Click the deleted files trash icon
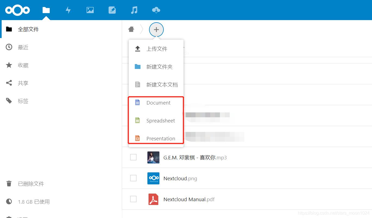This screenshot has width=372, height=218. 9,184
